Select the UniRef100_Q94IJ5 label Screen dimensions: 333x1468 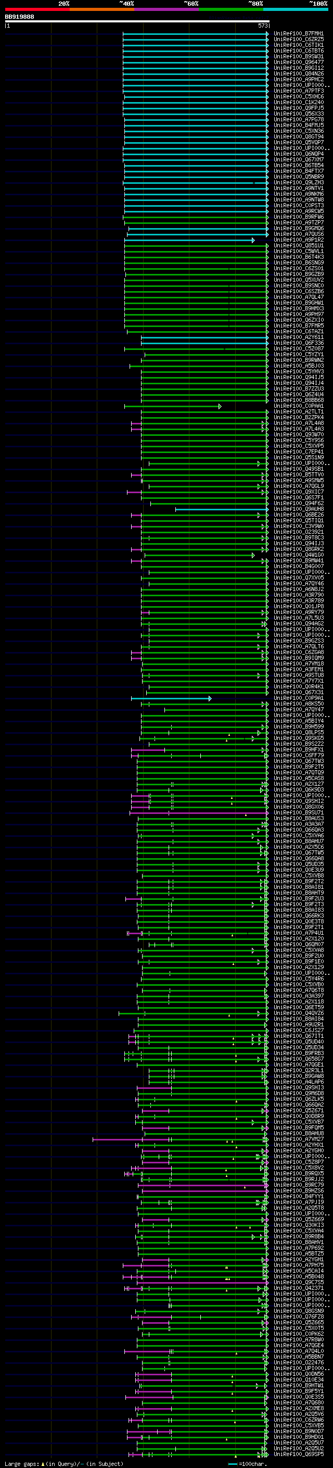coord(298,377)
